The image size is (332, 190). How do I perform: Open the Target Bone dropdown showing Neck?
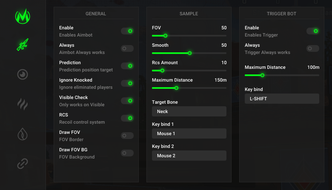coord(189,111)
